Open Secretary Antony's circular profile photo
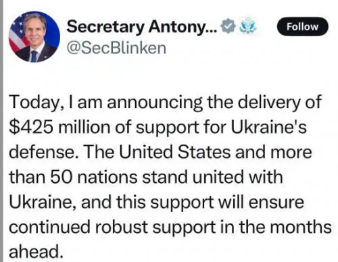 click(34, 36)
